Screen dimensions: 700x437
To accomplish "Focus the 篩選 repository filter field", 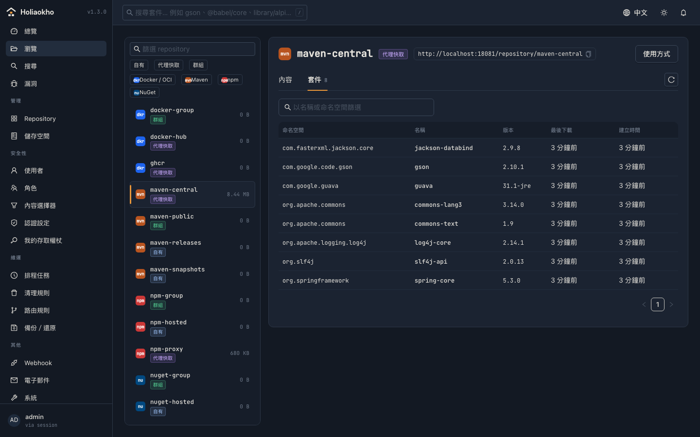I will point(192,49).
